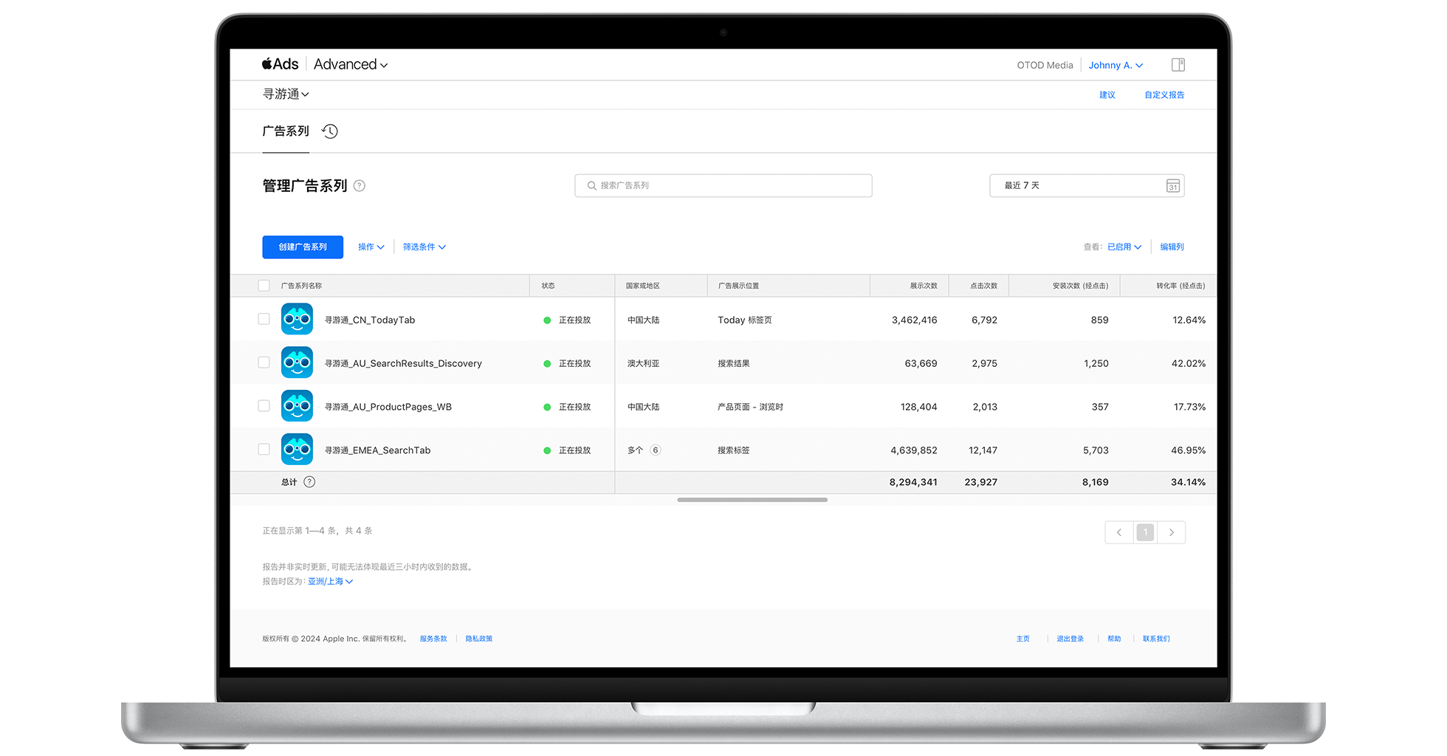Open the Johnny A. account menu
The width and height of the screenshot is (1447, 756).
click(x=1116, y=65)
